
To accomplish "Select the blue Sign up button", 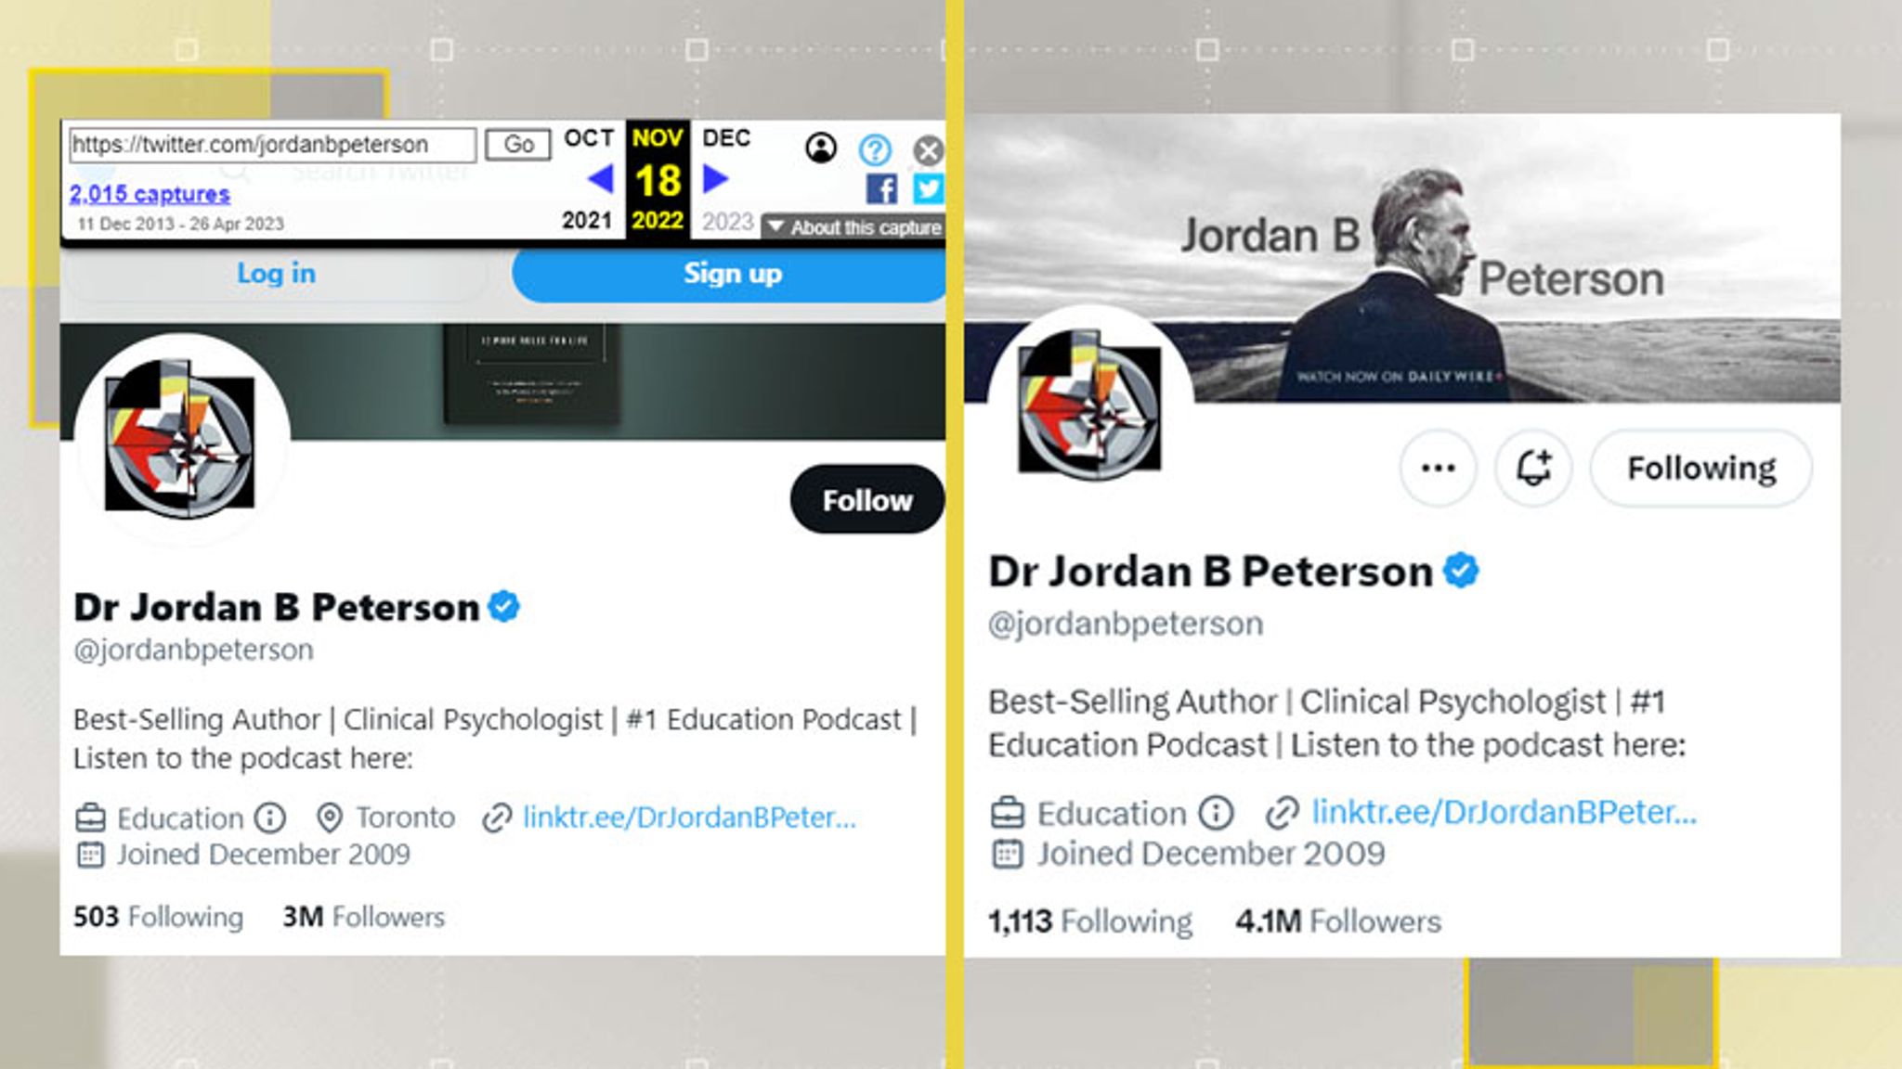I will coord(732,274).
